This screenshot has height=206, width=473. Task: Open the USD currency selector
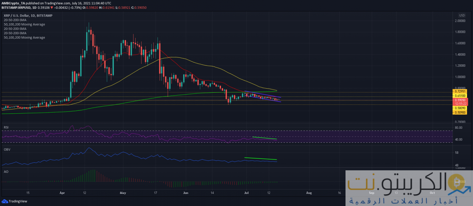(x=462, y=15)
